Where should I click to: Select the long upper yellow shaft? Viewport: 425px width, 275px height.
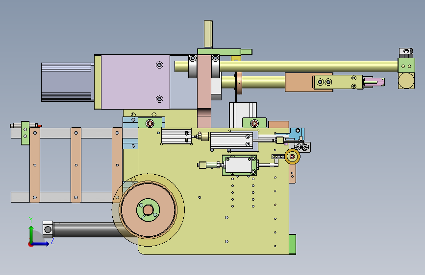(x=286, y=67)
